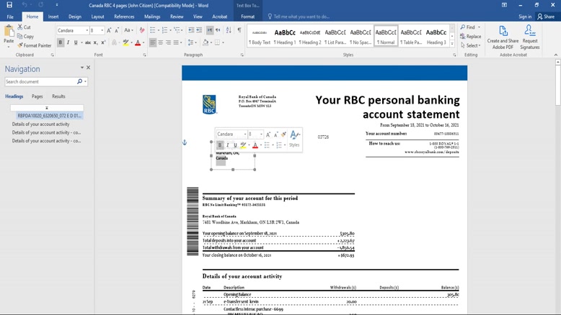Switch to Pages tab in Navigation

tap(37, 96)
